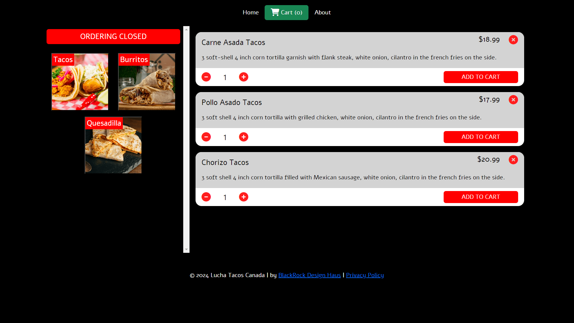This screenshot has width=574, height=323.
Task: Click the Chorizo Tacos title
Action: tap(225, 163)
